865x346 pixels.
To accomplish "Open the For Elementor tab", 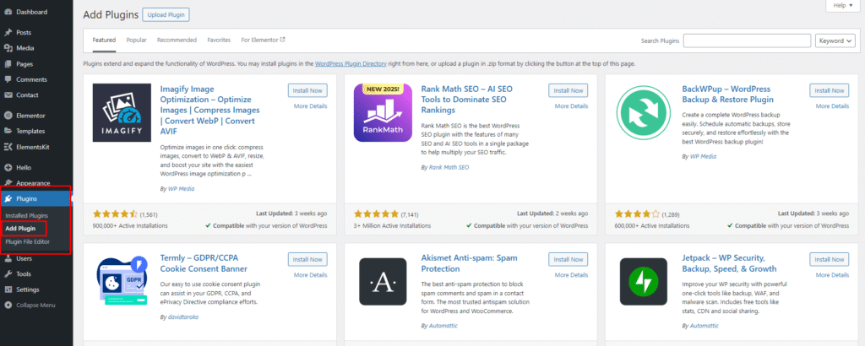I will [x=264, y=41].
